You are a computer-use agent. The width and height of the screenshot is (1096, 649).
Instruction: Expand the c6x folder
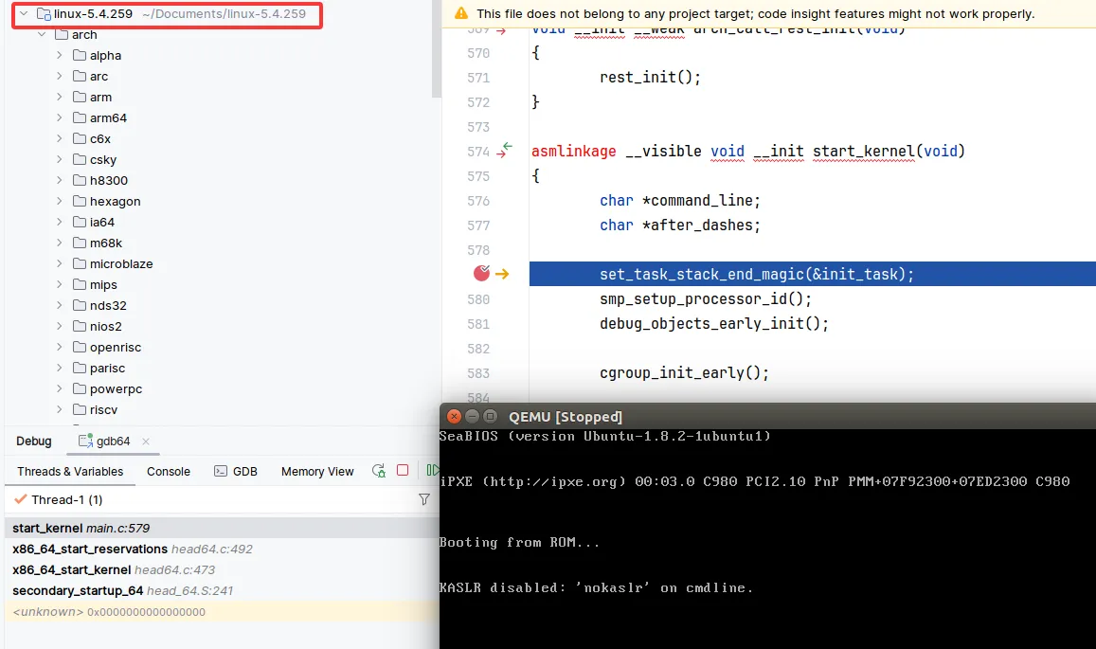[x=60, y=138]
